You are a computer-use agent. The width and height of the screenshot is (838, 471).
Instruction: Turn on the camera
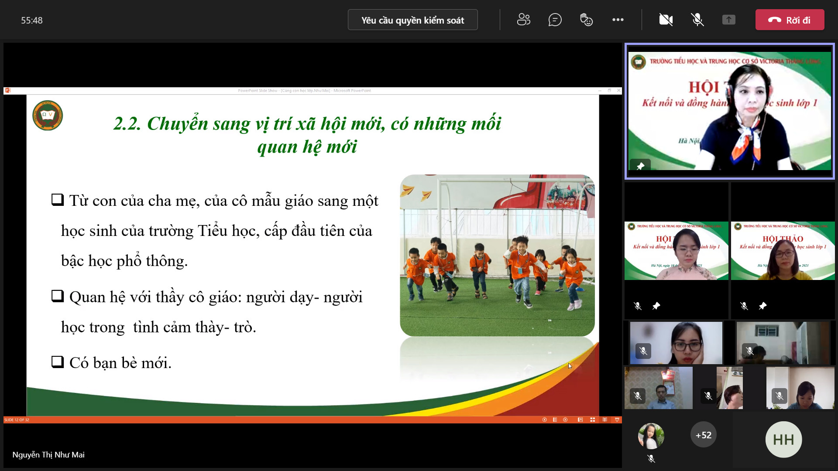pyautogui.click(x=666, y=20)
